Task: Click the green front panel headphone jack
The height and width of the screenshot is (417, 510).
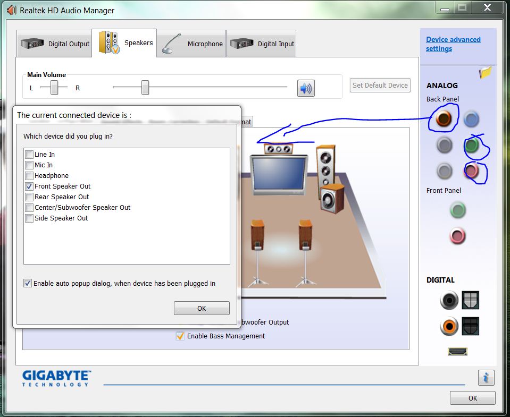Action: click(x=458, y=210)
